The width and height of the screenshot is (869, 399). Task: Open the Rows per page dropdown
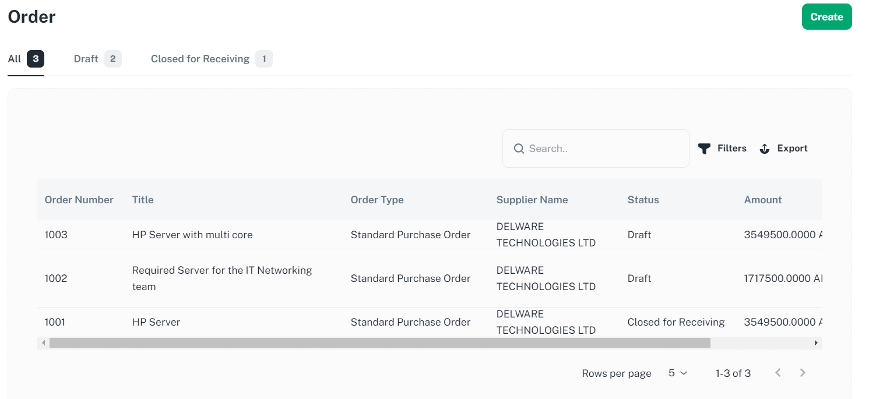tap(678, 373)
